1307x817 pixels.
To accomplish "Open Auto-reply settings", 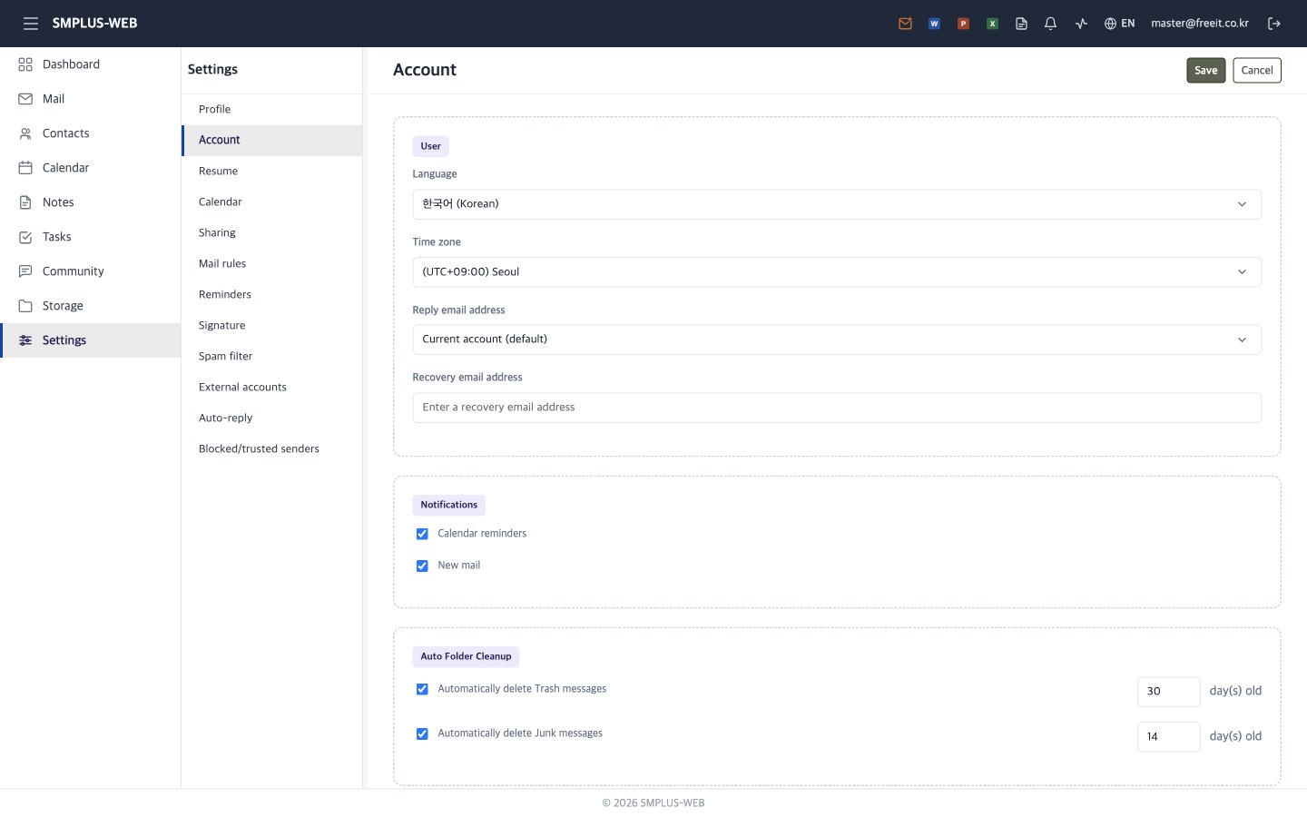I will pyautogui.click(x=272, y=418).
